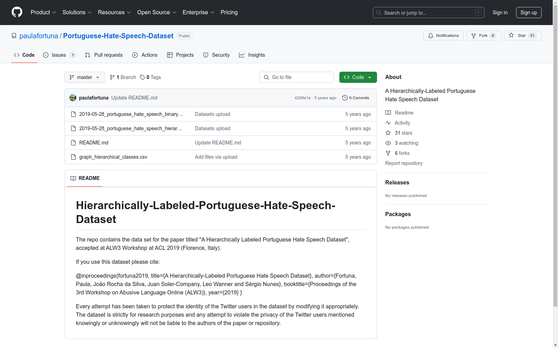
Task: Click file icon for README.md
Action: 73,143
